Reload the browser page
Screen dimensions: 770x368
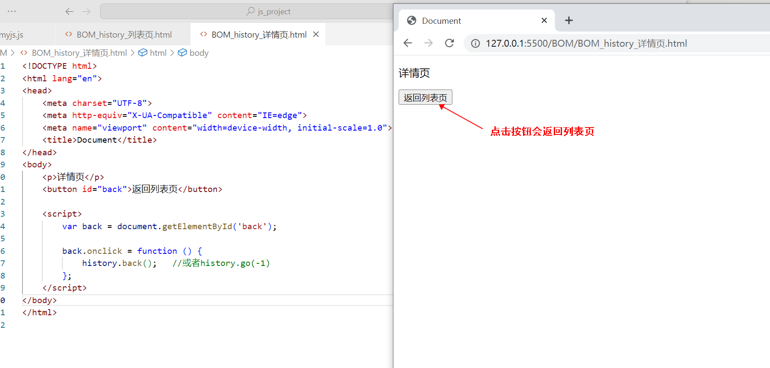(449, 43)
